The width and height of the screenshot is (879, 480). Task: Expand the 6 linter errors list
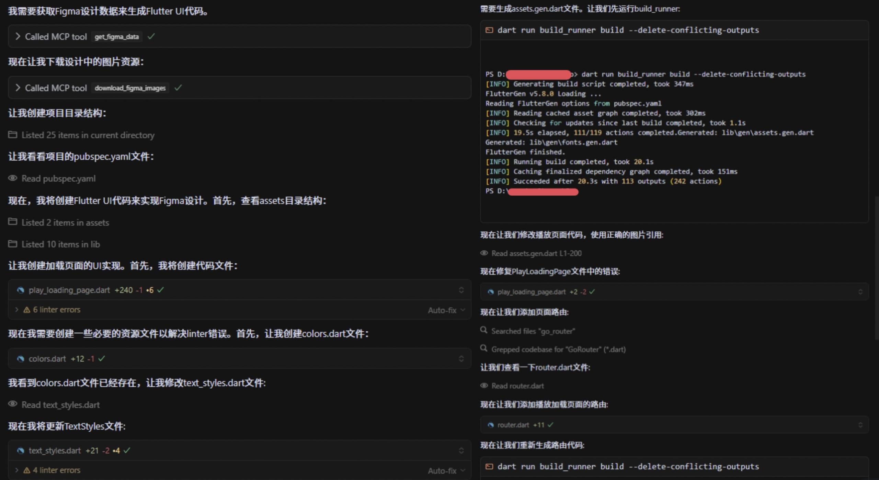16,310
